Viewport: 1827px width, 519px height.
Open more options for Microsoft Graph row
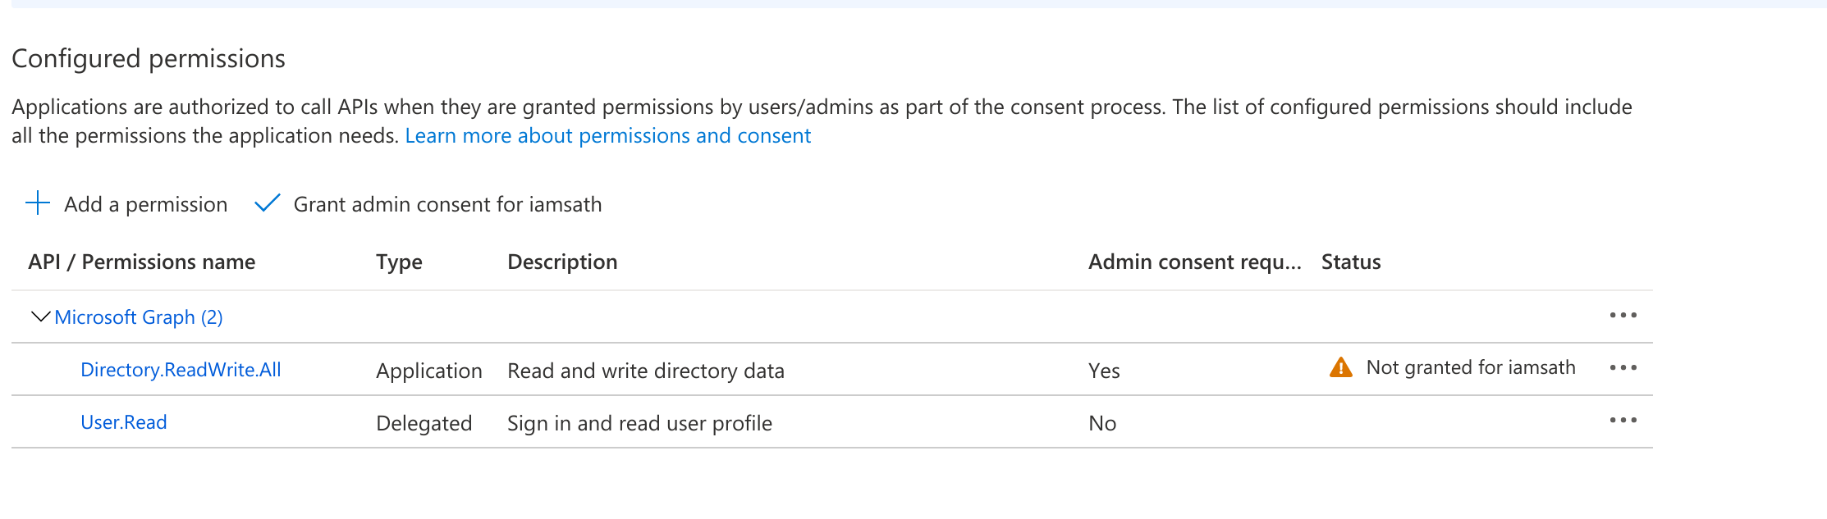pyautogui.click(x=1622, y=316)
